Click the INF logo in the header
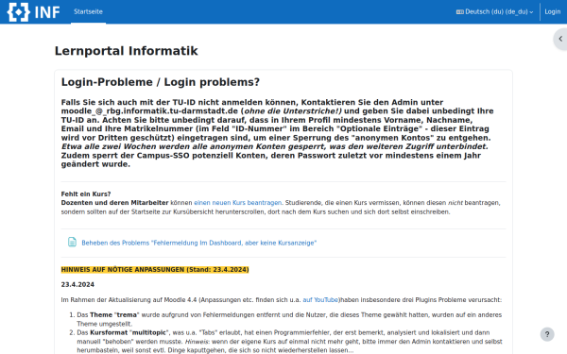Viewport: 567px width, 354px height. click(34, 12)
